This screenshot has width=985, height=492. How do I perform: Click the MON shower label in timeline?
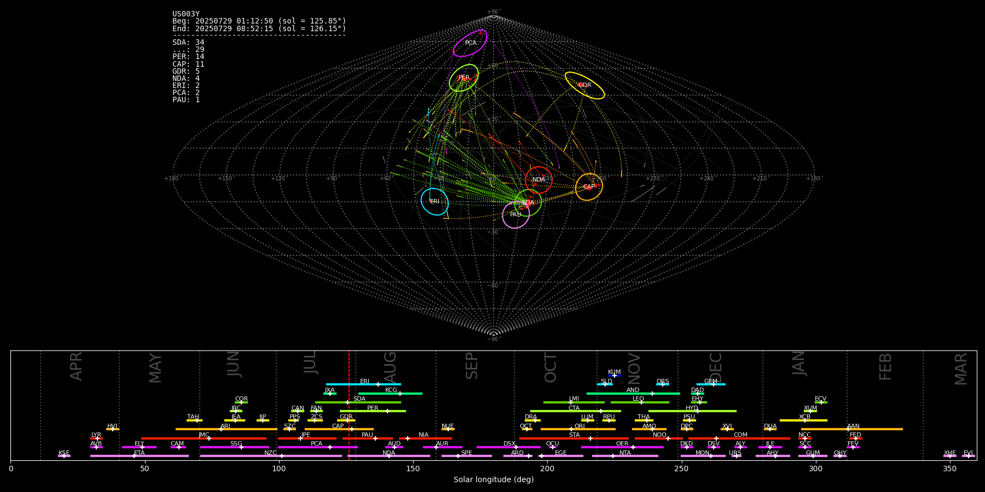[702, 453]
